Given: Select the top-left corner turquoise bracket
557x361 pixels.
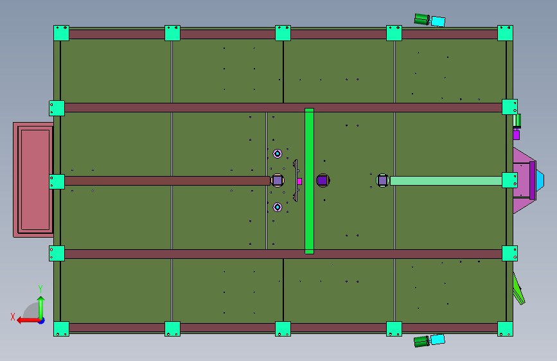Looking at the screenshot, I should click(x=62, y=33).
